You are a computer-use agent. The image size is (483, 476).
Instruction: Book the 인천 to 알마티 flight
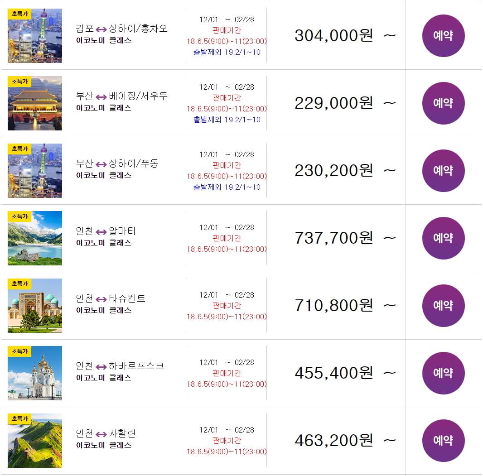pyautogui.click(x=443, y=238)
